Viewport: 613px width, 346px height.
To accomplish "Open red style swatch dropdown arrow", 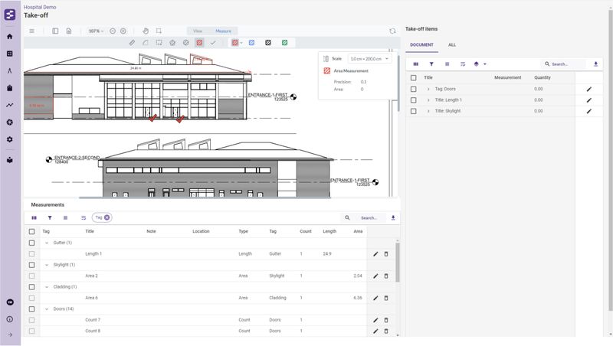I will 241,43.
